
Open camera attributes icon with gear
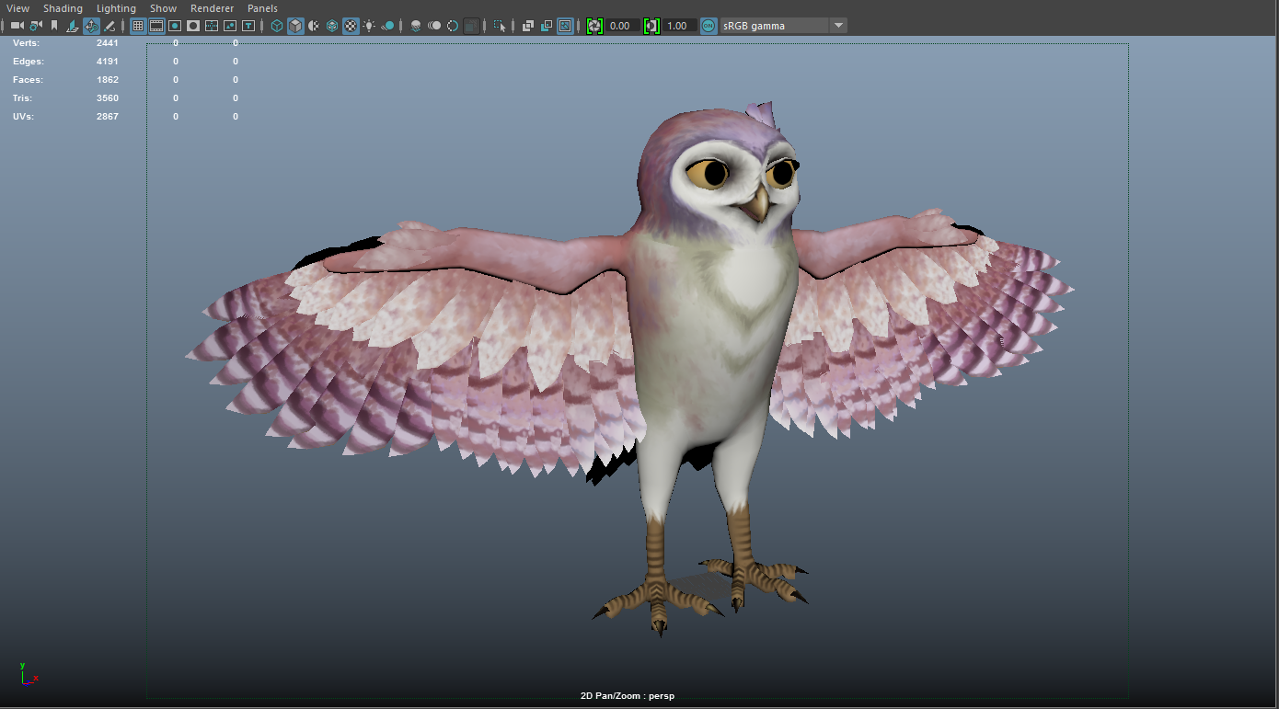pos(36,26)
